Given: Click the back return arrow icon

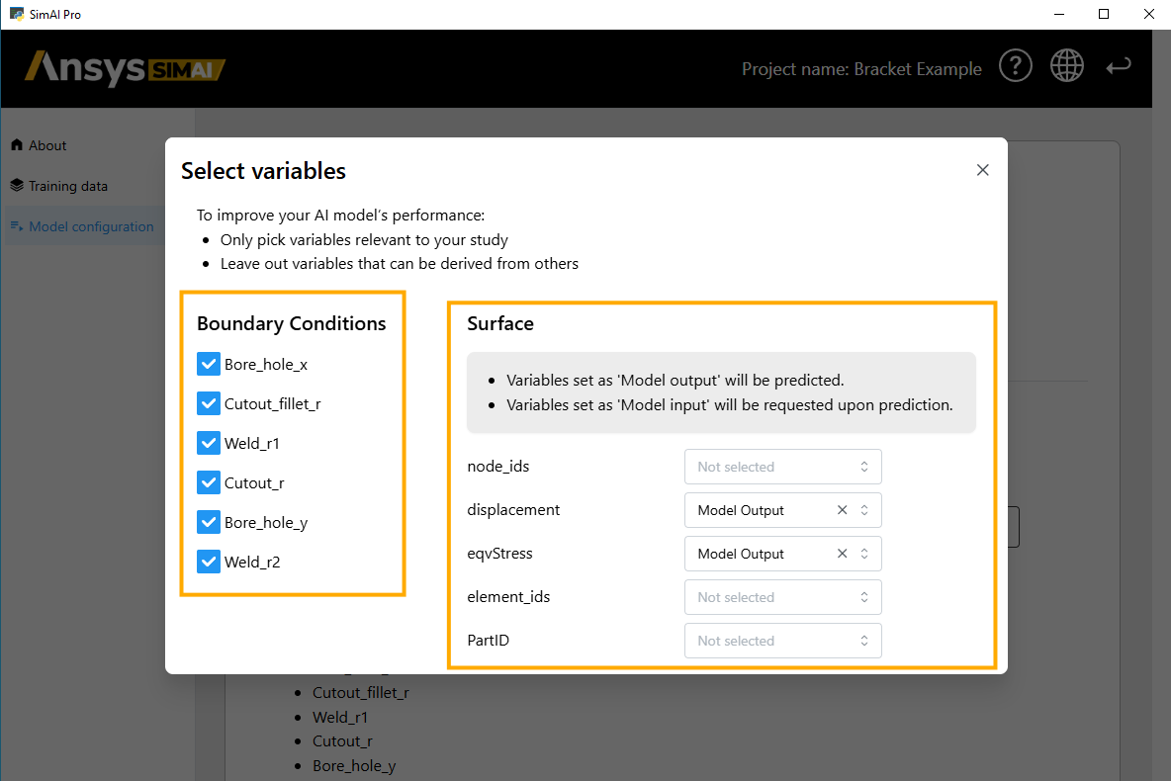Looking at the screenshot, I should (1119, 67).
